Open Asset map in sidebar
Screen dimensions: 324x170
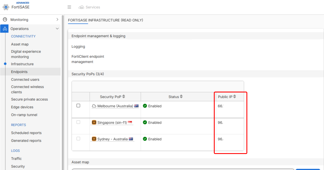[20, 44]
